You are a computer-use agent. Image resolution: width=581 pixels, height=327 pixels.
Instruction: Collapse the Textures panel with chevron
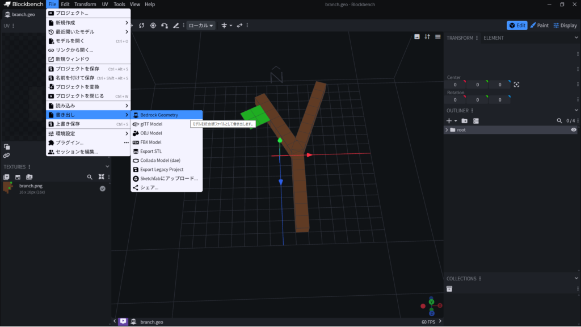coord(108,167)
